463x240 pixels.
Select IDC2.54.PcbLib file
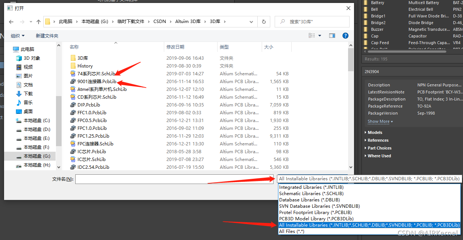pos(93,167)
